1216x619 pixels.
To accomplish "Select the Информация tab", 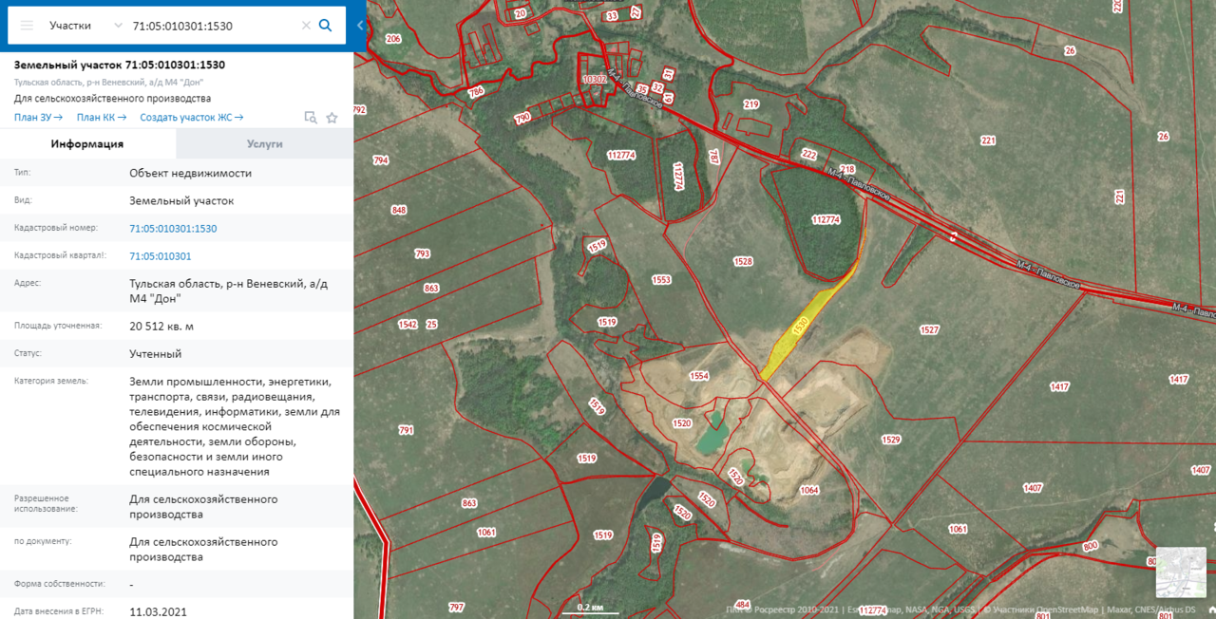I will (x=87, y=144).
